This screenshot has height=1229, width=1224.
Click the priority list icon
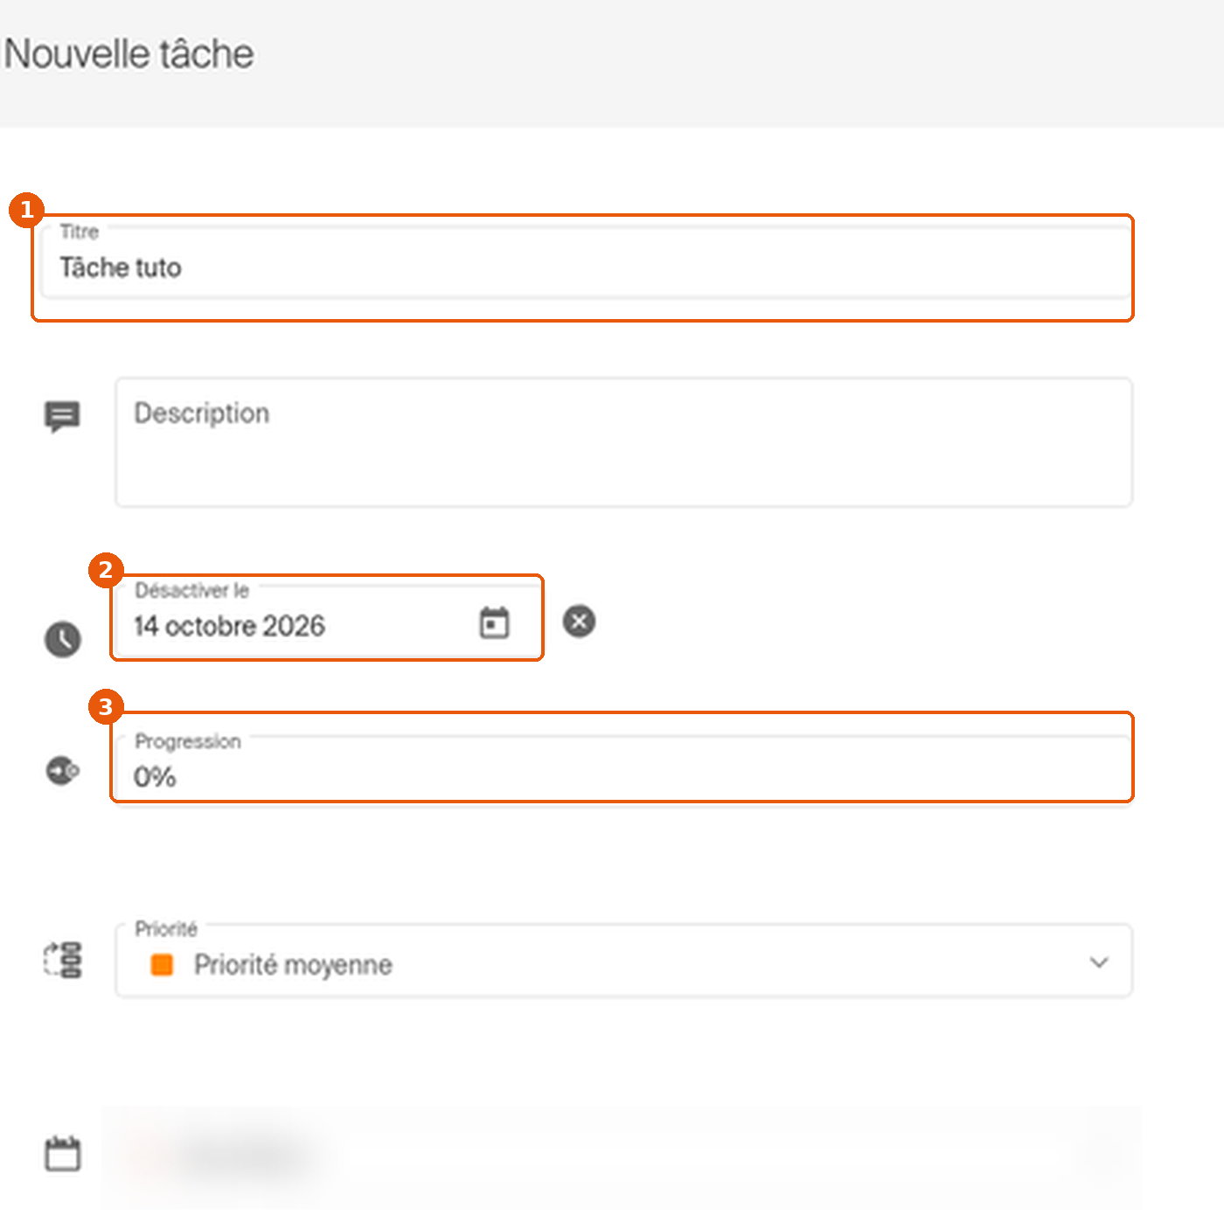point(63,960)
